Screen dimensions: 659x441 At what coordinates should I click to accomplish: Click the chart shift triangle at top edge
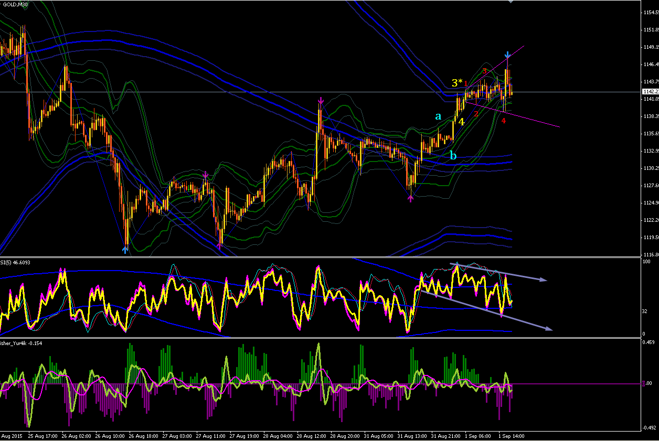point(511,2)
